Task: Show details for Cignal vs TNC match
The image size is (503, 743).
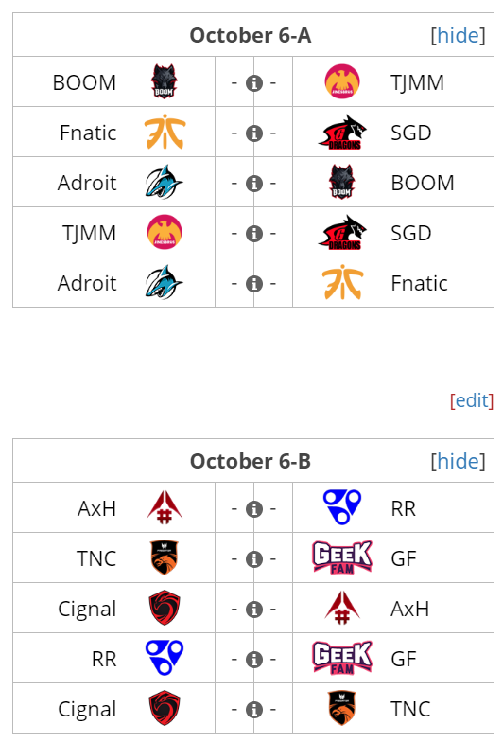Action: (x=254, y=710)
